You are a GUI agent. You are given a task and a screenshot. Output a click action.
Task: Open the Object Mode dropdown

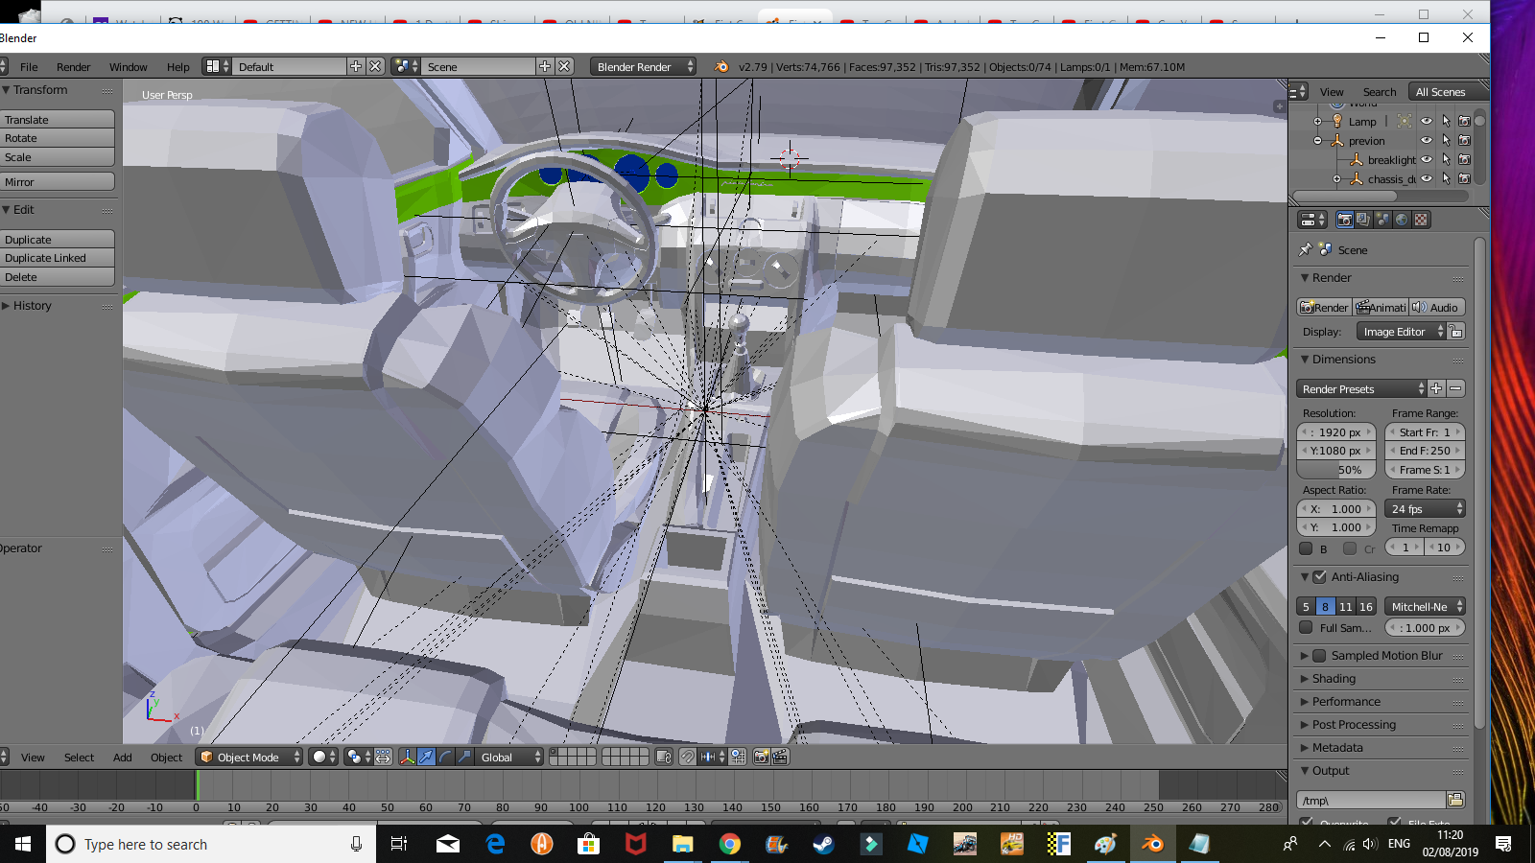(x=249, y=757)
